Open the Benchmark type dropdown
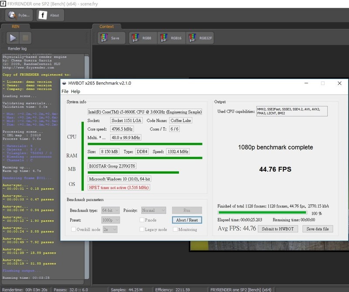Image resolution: width=349 pixels, height=292 pixels. pyautogui.click(x=109, y=210)
